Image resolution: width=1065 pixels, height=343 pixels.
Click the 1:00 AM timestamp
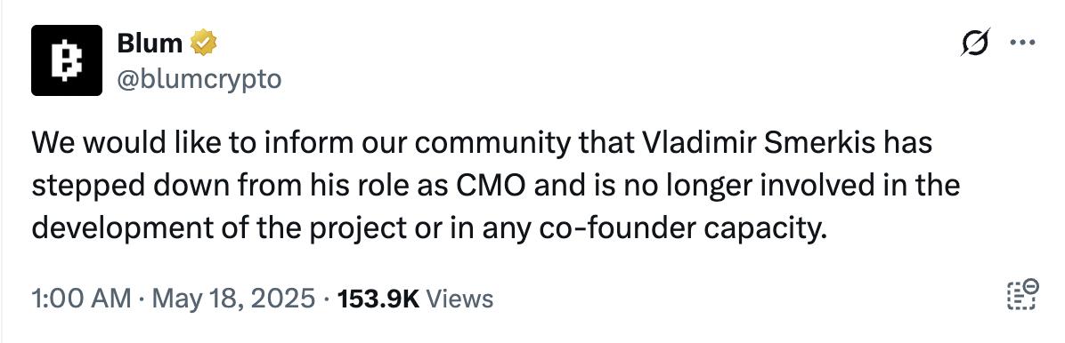(82, 298)
